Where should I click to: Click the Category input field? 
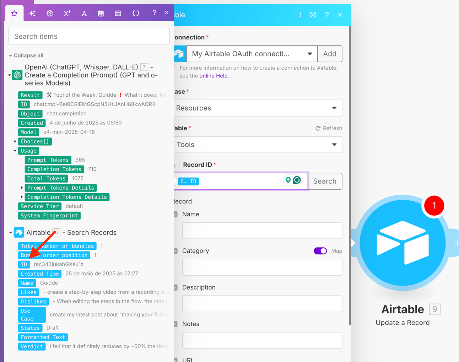click(262, 267)
